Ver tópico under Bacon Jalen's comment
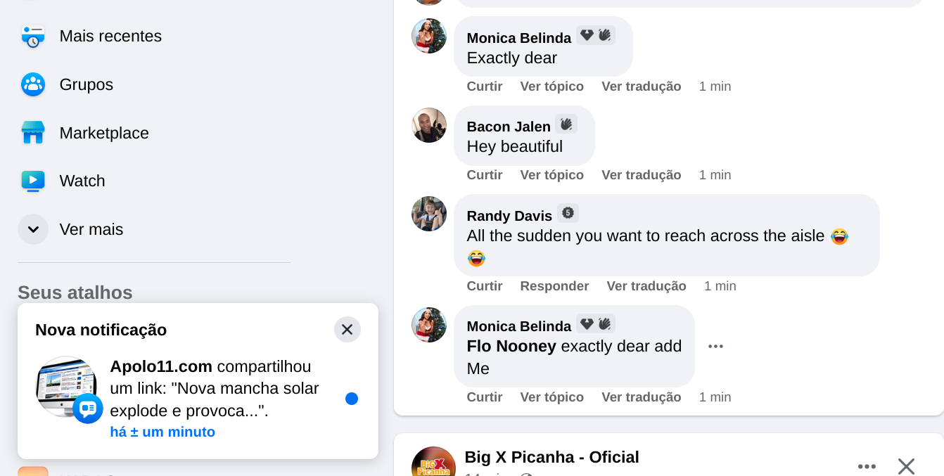The height and width of the screenshot is (476, 944). pyautogui.click(x=552, y=174)
